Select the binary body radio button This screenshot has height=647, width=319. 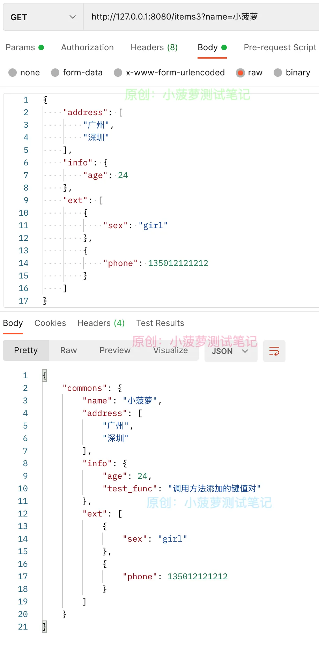click(x=278, y=73)
